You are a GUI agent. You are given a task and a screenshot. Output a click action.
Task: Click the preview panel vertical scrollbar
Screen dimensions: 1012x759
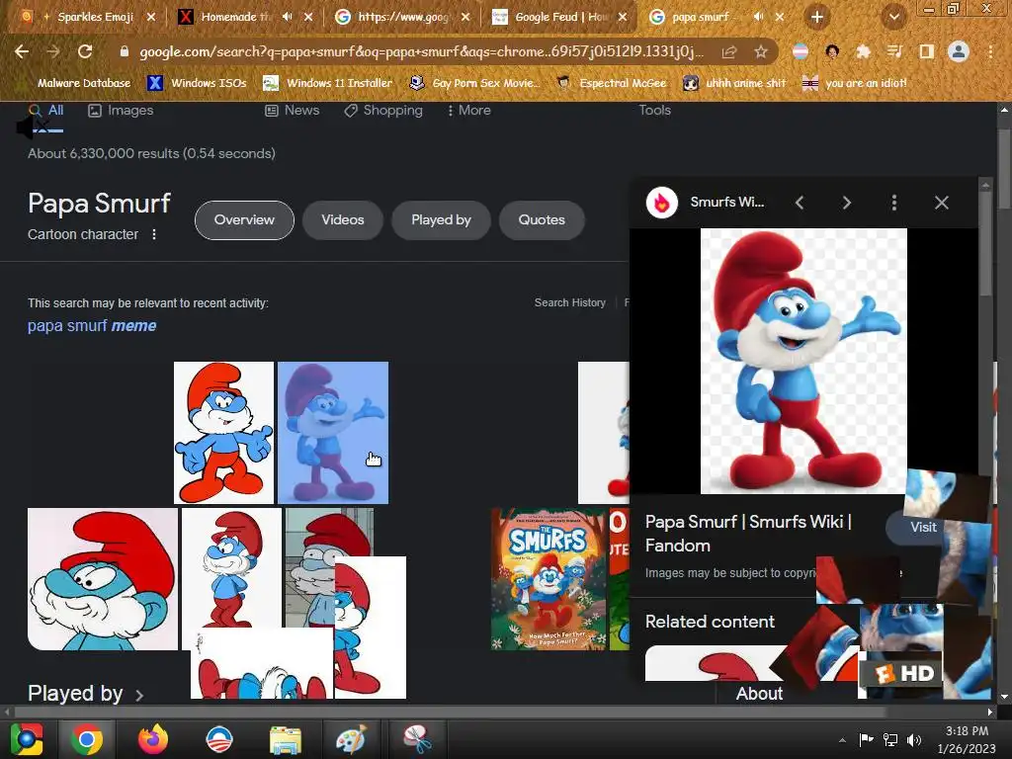985,245
